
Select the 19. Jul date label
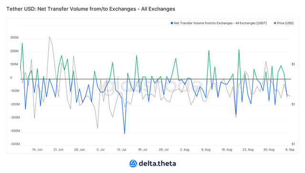(142, 150)
